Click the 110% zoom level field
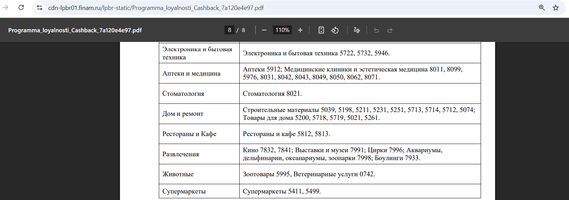 [282, 30]
